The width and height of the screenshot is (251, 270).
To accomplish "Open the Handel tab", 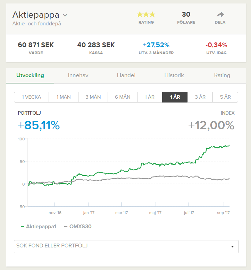I will tap(126, 75).
